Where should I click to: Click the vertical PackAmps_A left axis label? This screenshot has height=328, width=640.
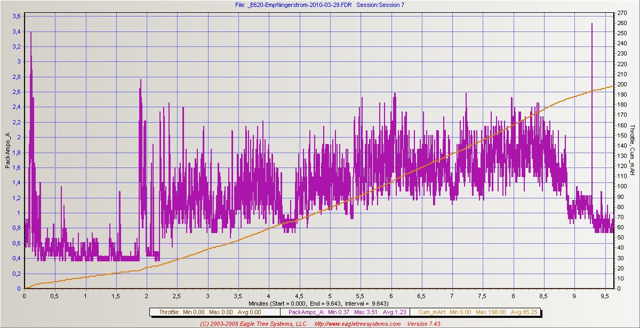click(x=7, y=151)
